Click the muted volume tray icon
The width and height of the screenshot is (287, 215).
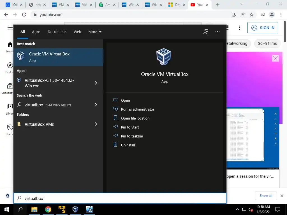pos(251,209)
